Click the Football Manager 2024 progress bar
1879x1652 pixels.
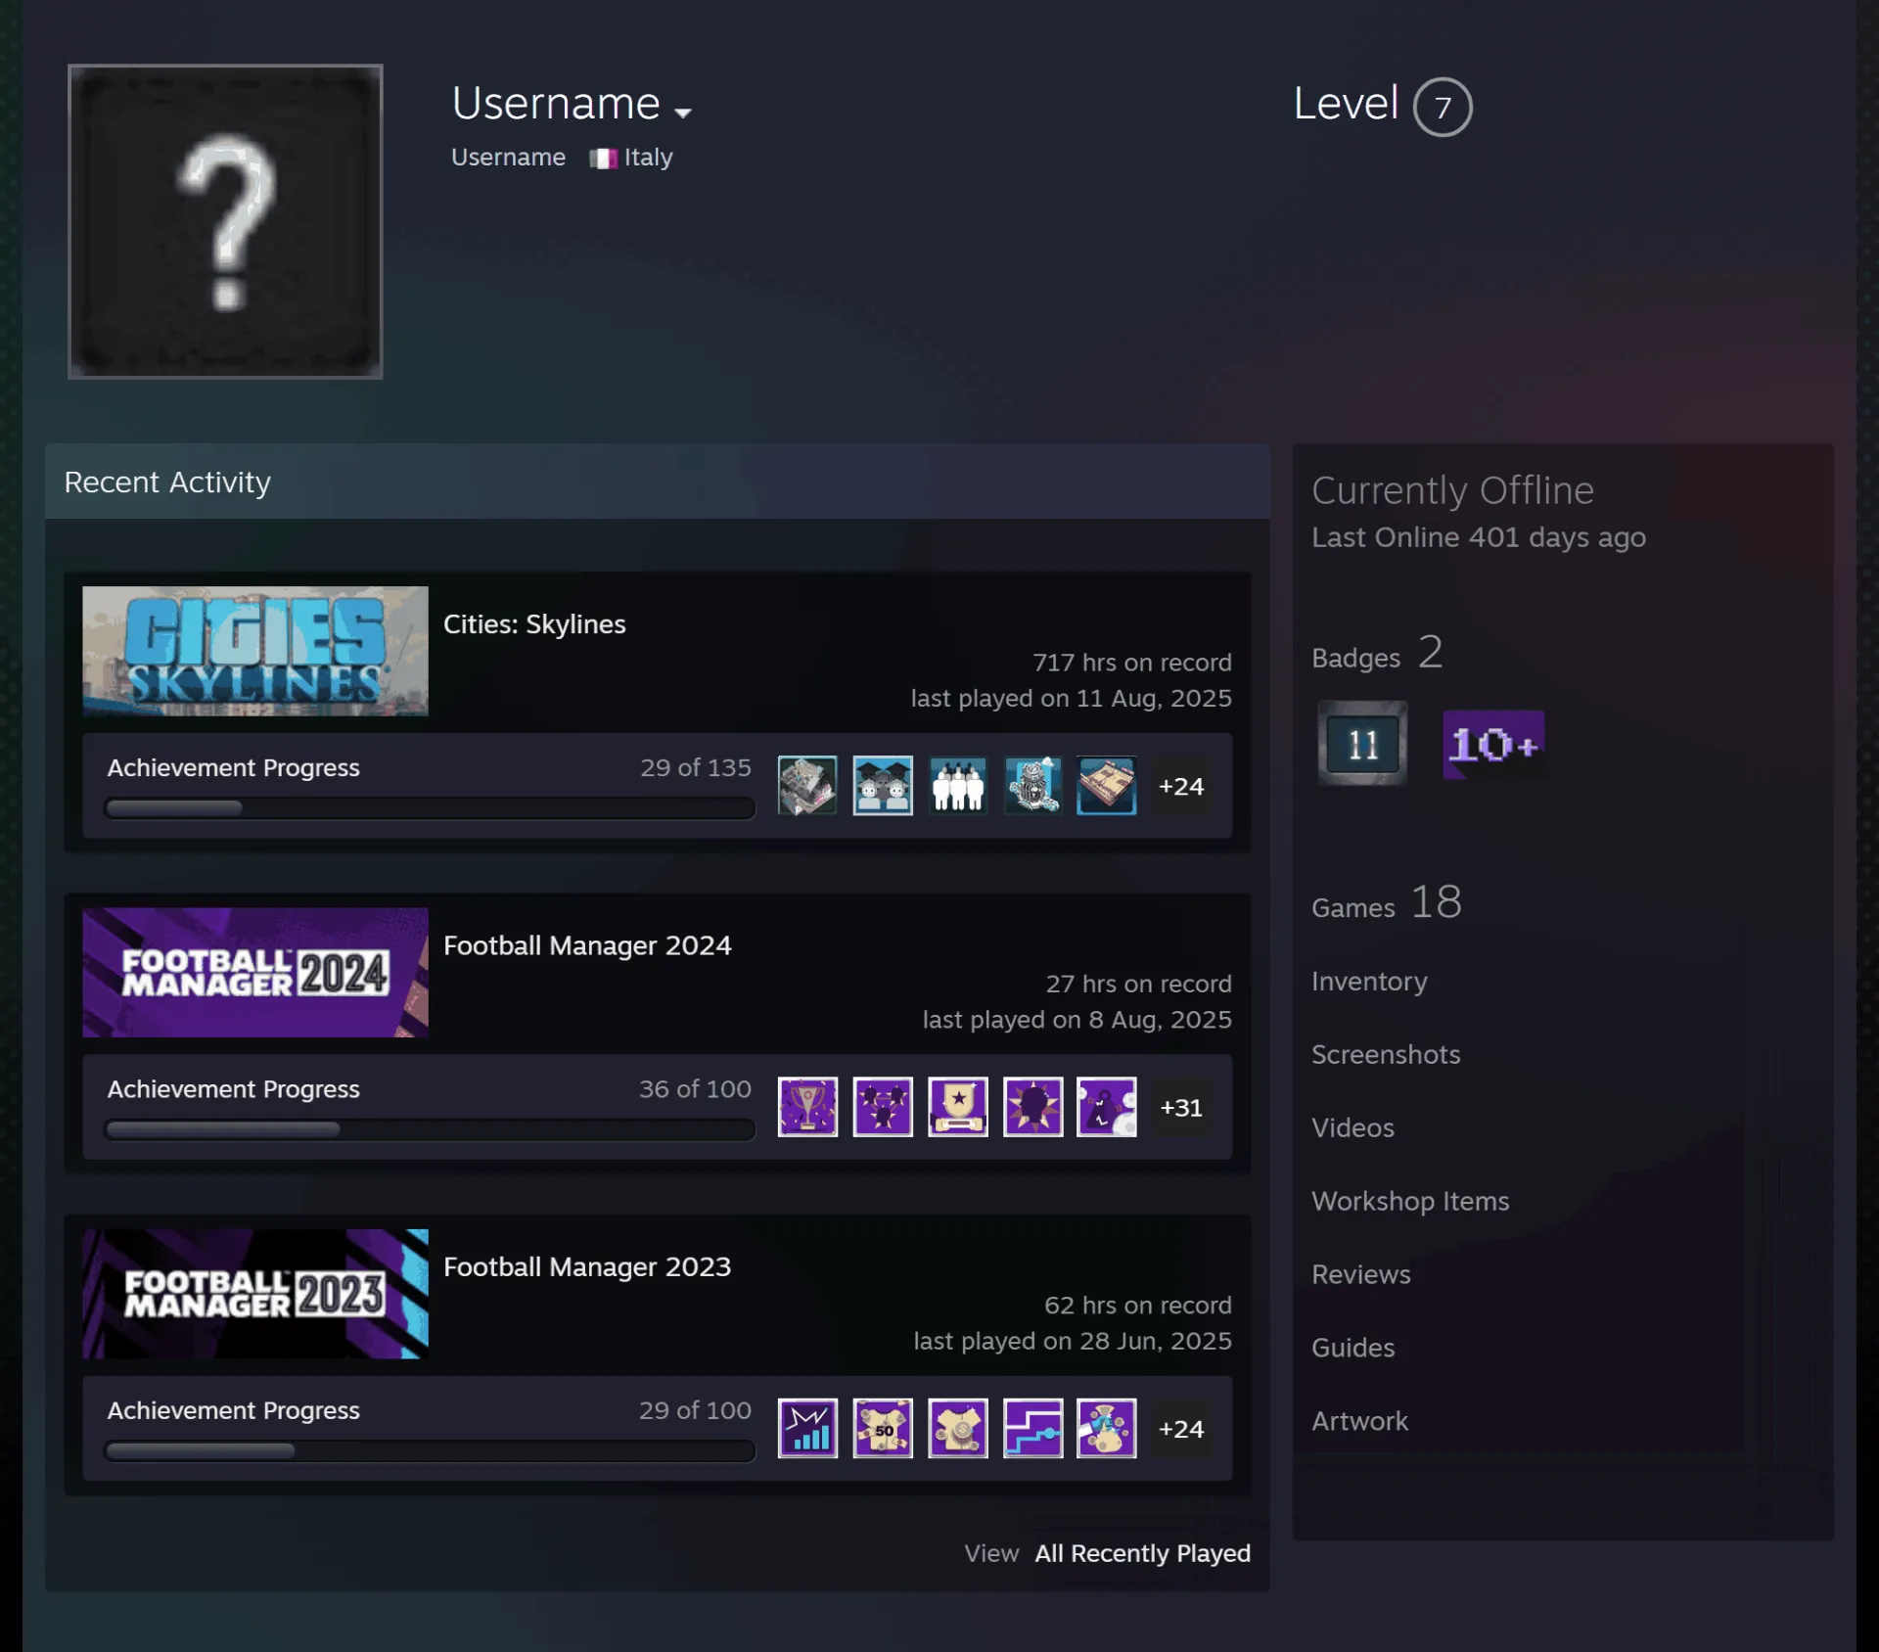pos(430,1129)
